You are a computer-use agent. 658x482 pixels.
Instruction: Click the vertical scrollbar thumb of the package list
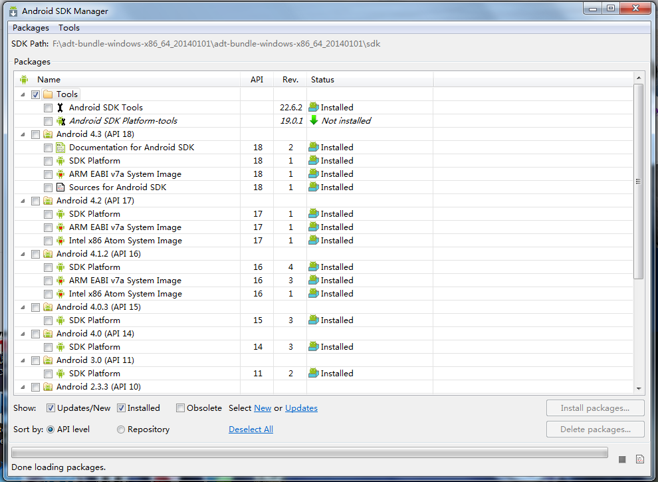[639, 181]
